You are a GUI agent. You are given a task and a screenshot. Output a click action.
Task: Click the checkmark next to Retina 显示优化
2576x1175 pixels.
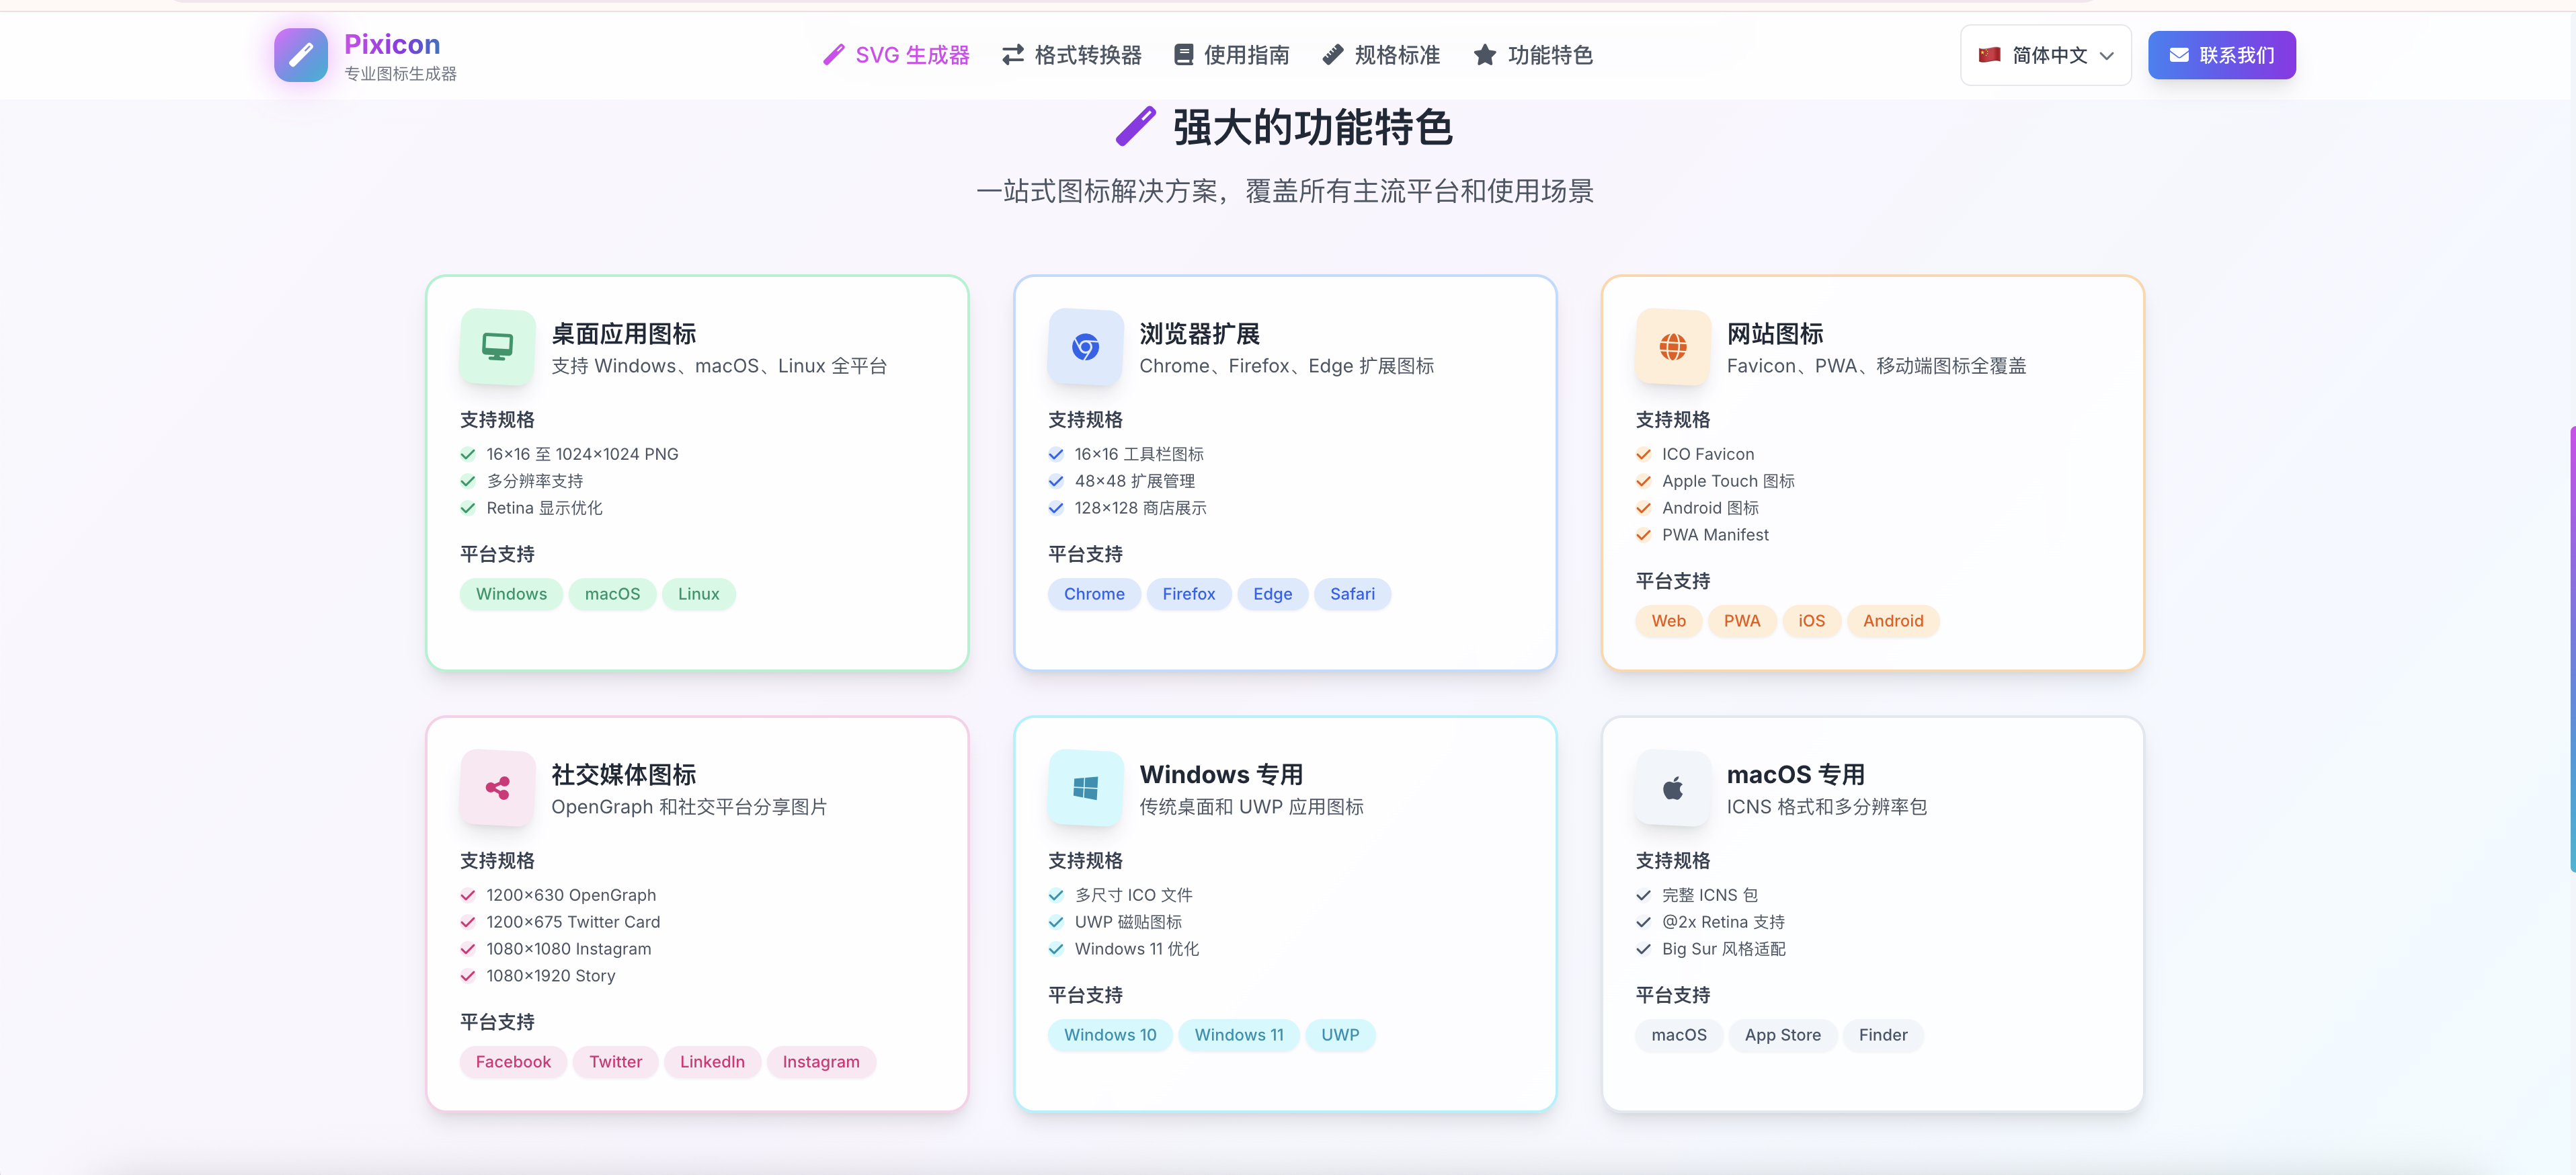tap(467, 508)
